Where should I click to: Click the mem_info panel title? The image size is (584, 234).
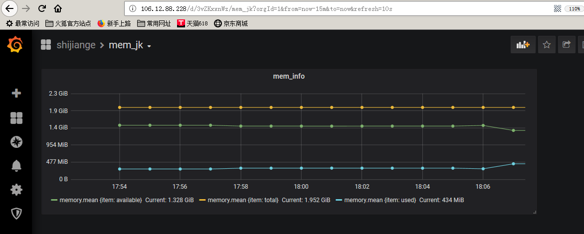(289, 76)
